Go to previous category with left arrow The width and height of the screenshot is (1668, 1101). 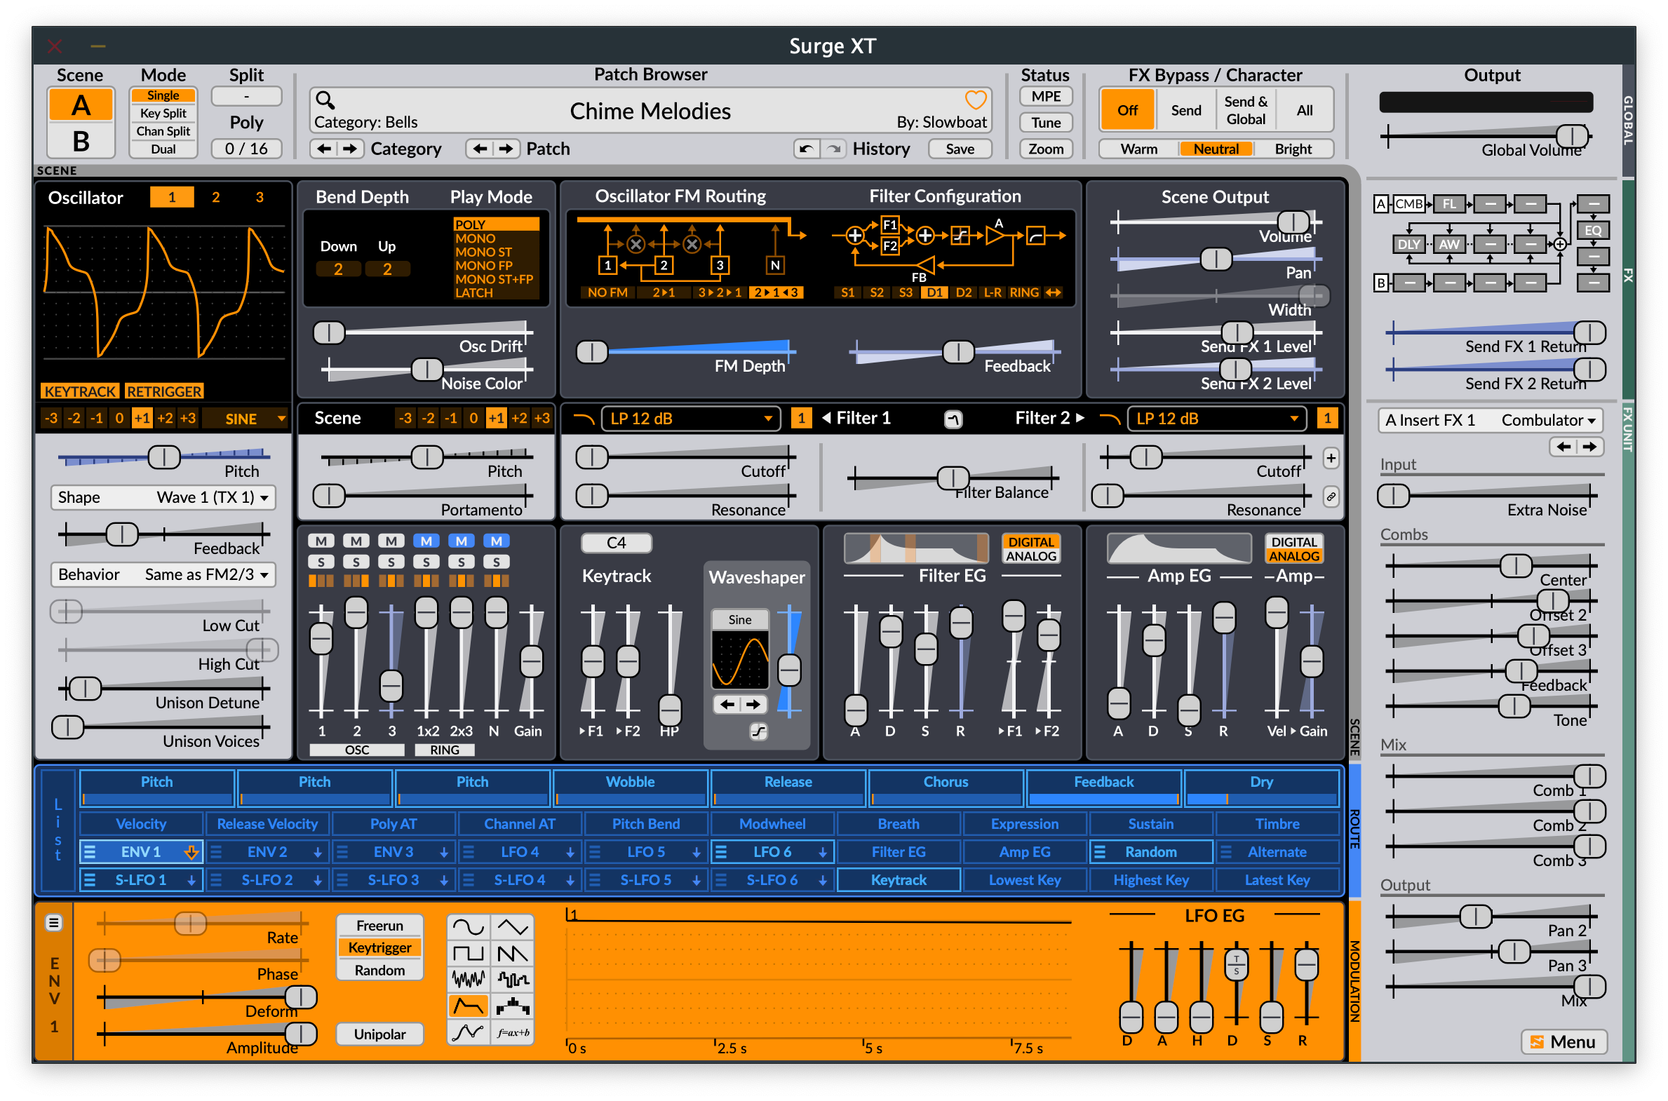click(x=324, y=149)
